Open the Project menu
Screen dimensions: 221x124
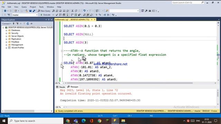tap(33, 7)
